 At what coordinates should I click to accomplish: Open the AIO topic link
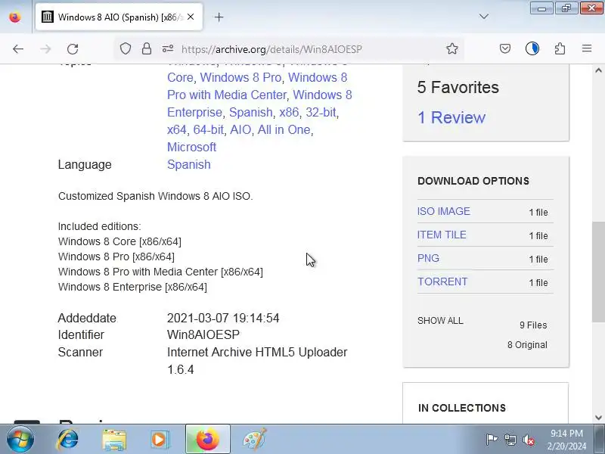tap(240, 129)
